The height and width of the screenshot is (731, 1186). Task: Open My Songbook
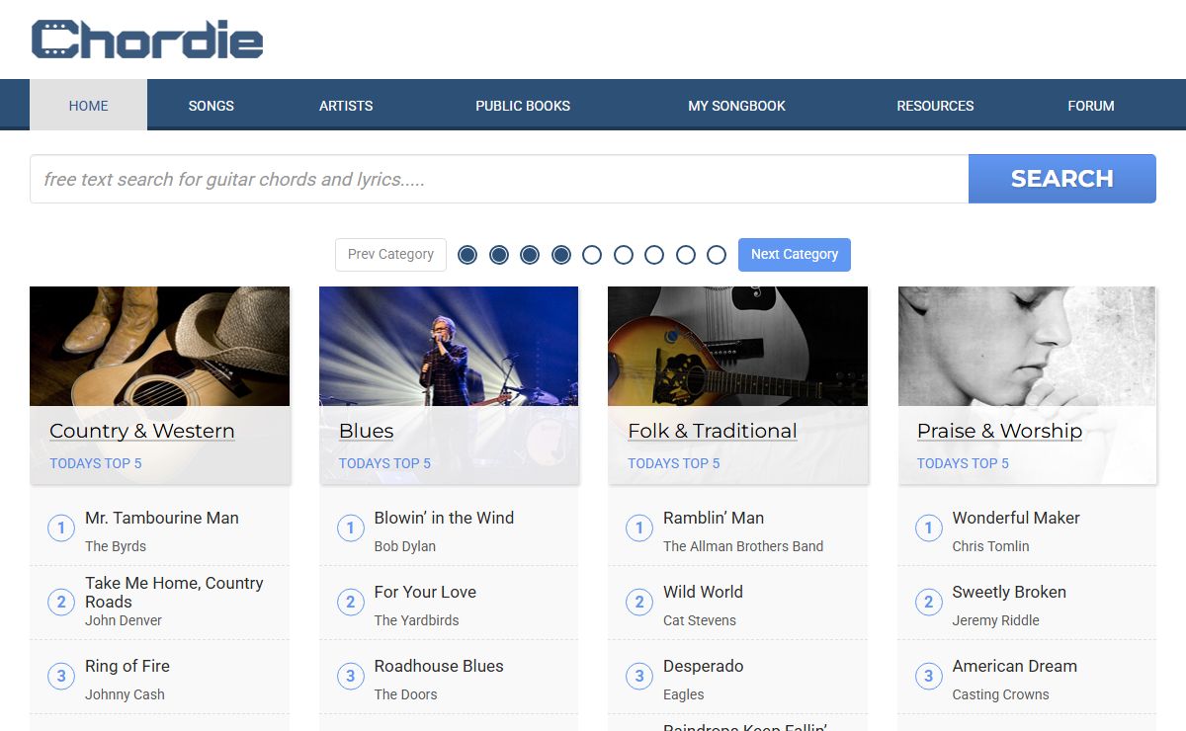(x=737, y=105)
